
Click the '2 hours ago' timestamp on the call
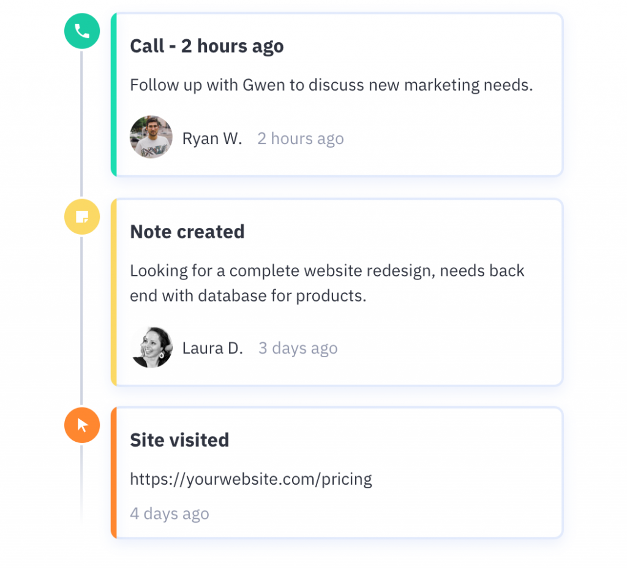(x=300, y=138)
